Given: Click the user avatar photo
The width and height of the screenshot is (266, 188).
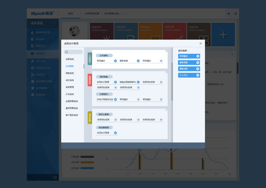Looking at the screenshot, I should tap(75, 31).
